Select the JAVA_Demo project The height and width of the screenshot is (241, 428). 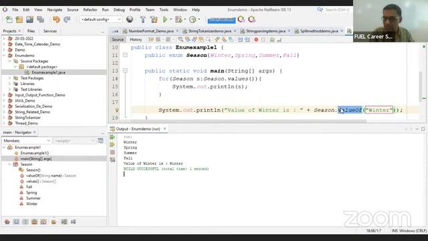pos(25,101)
